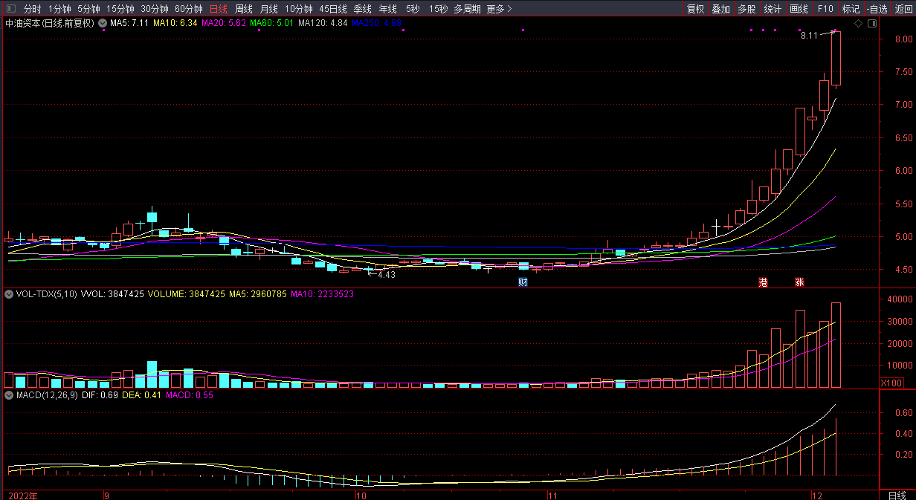Expand the main chart indicator dropdown arrow
916x500 pixels.
(x=103, y=23)
